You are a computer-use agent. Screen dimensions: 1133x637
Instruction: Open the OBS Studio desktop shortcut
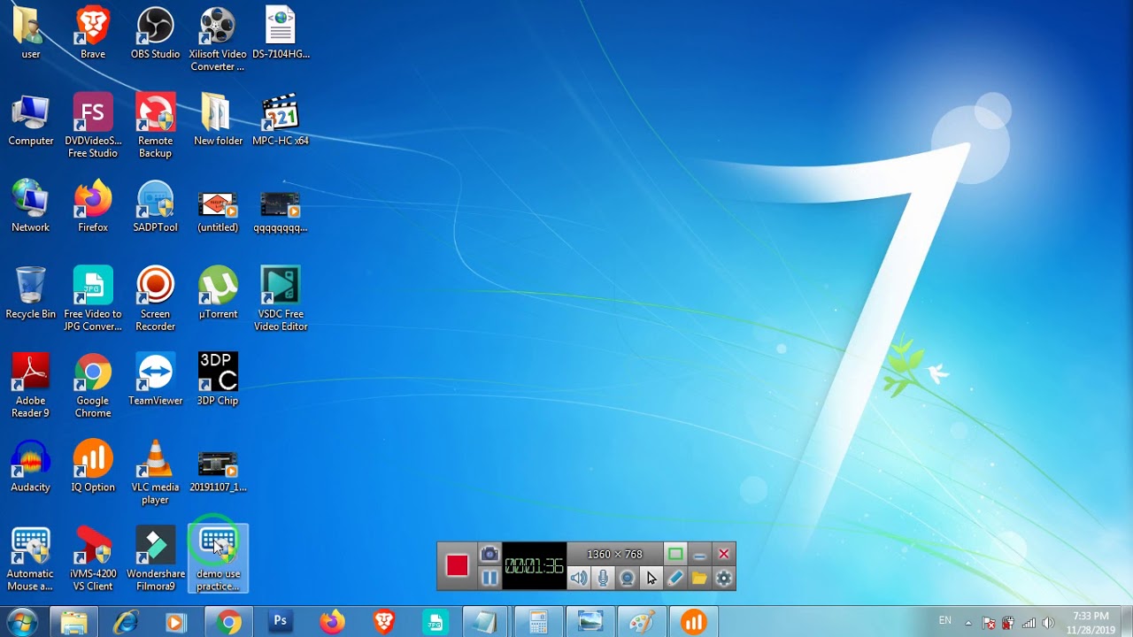click(155, 33)
